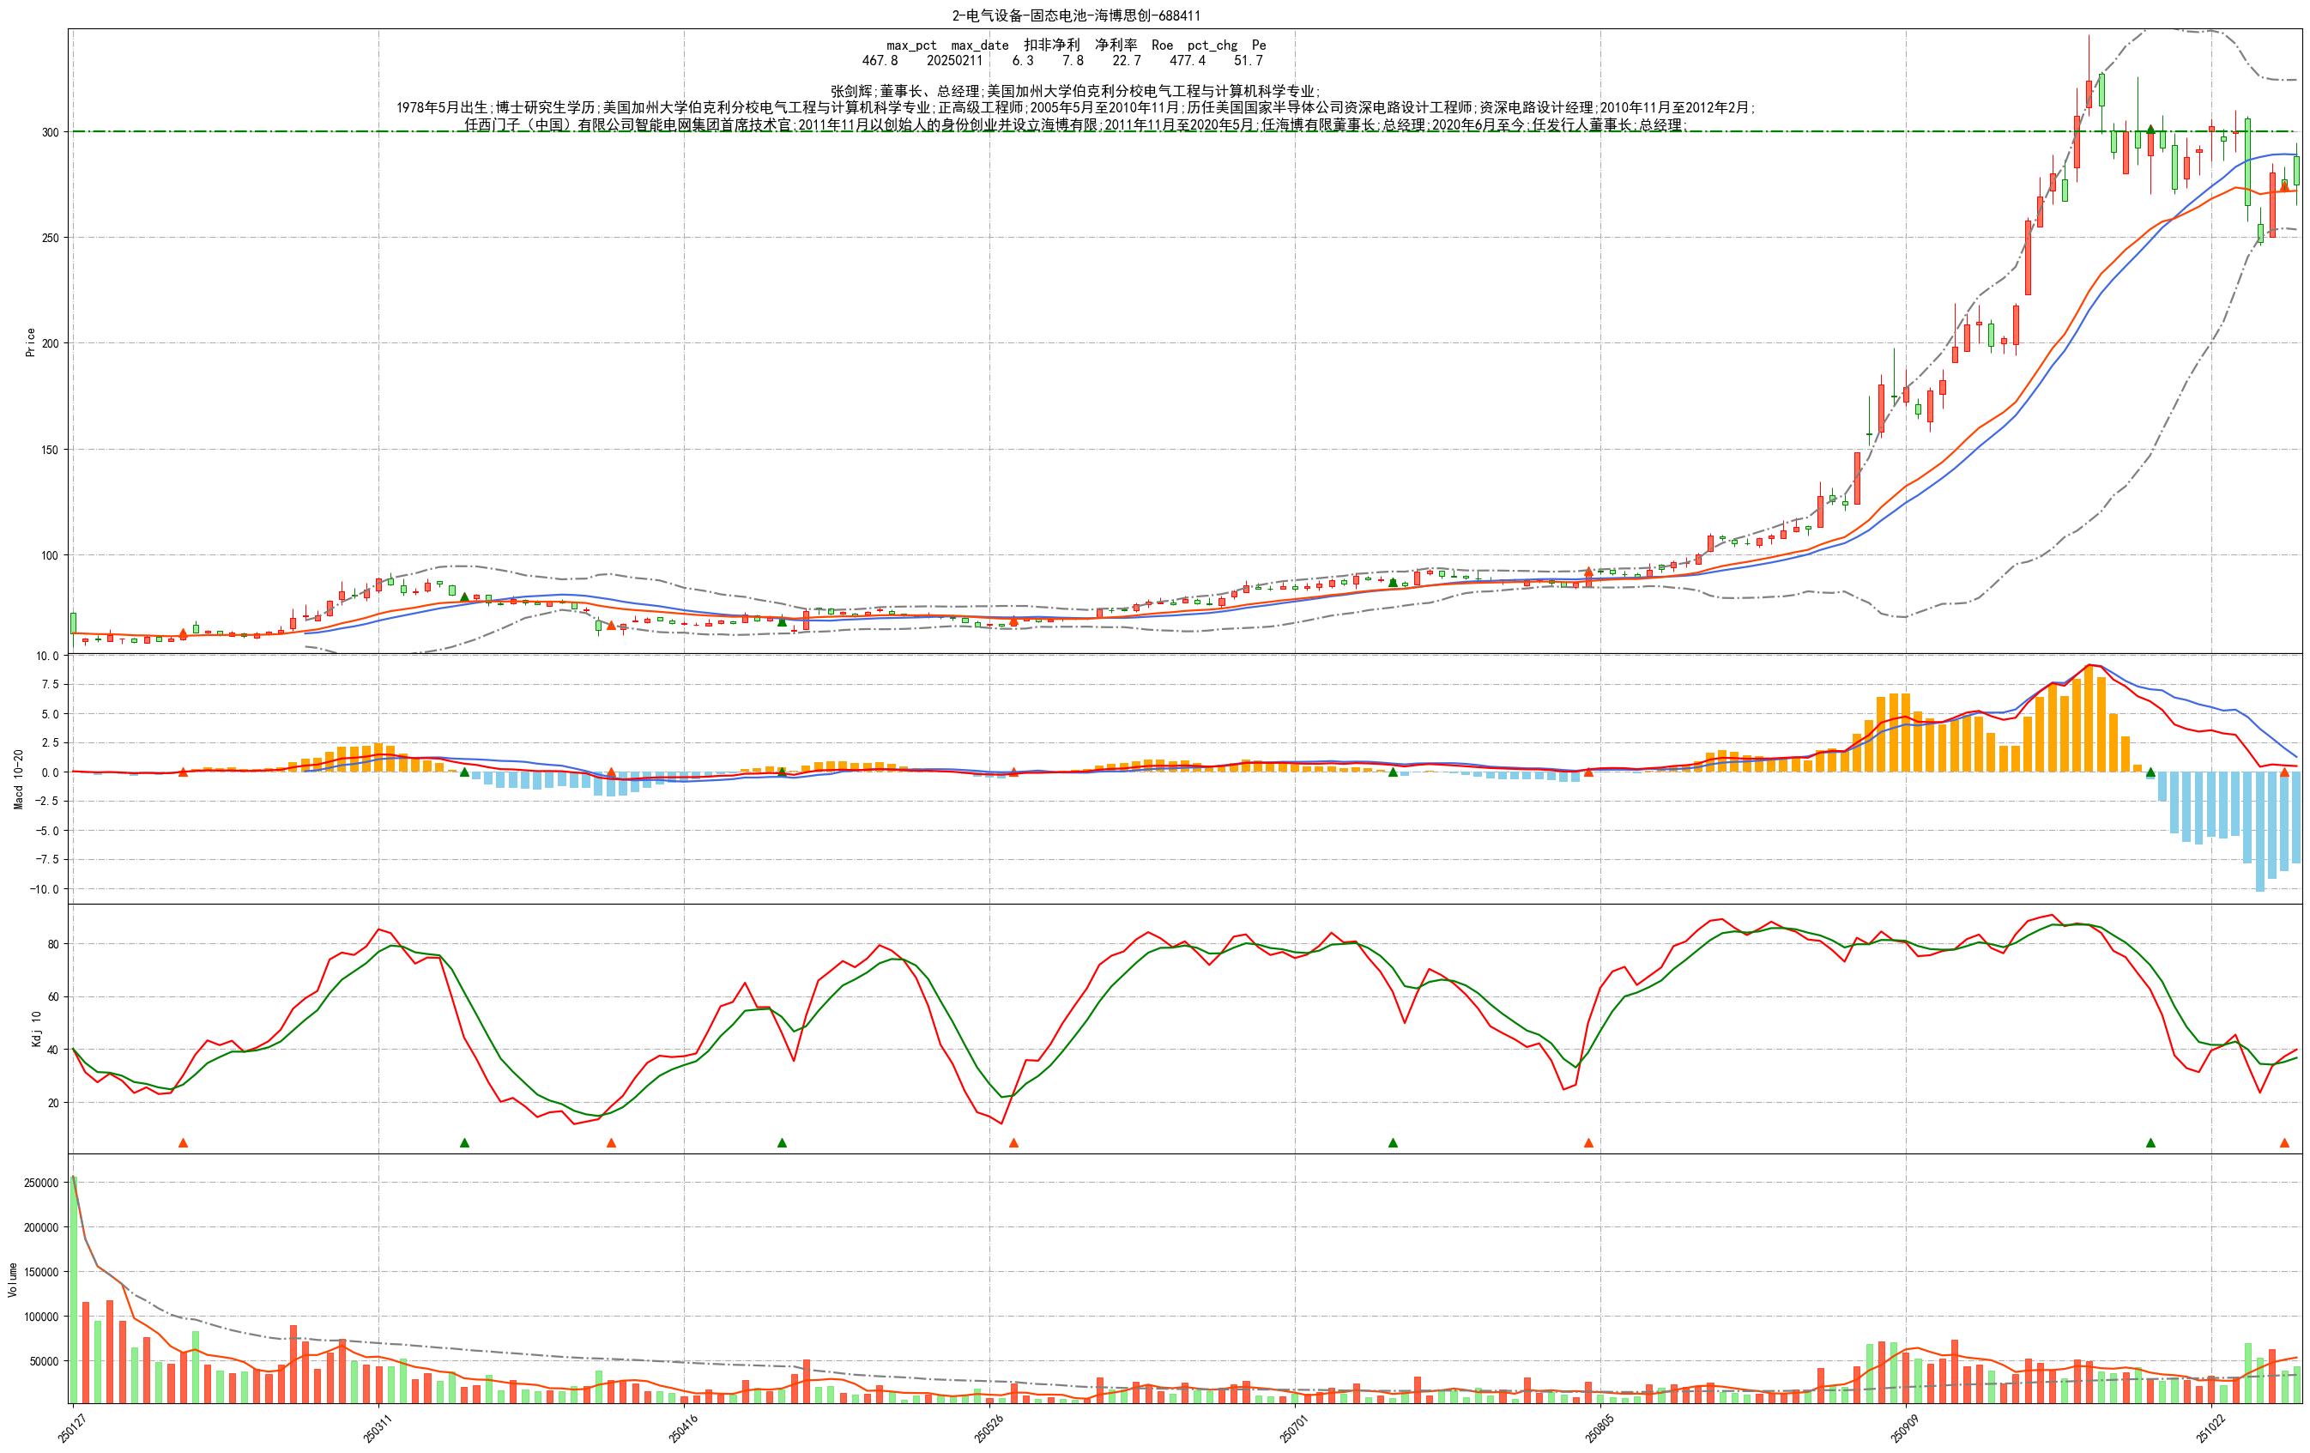Click the chart title containing 688411
Screen dimensions: 2310x1453
coord(1075,15)
